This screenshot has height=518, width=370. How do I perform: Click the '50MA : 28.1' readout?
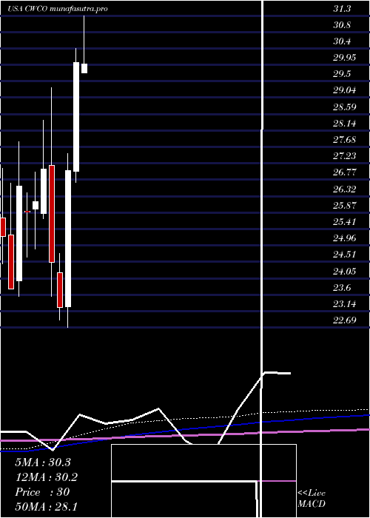(x=47, y=506)
